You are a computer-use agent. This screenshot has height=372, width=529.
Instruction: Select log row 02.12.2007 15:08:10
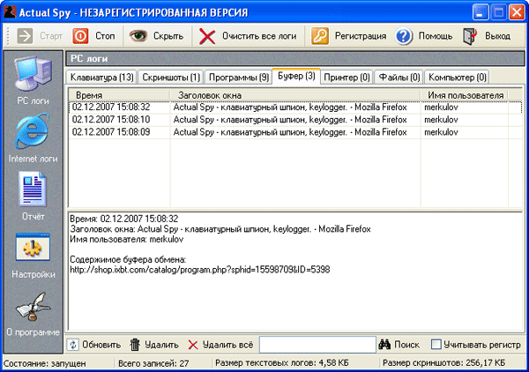(x=295, y=120)
